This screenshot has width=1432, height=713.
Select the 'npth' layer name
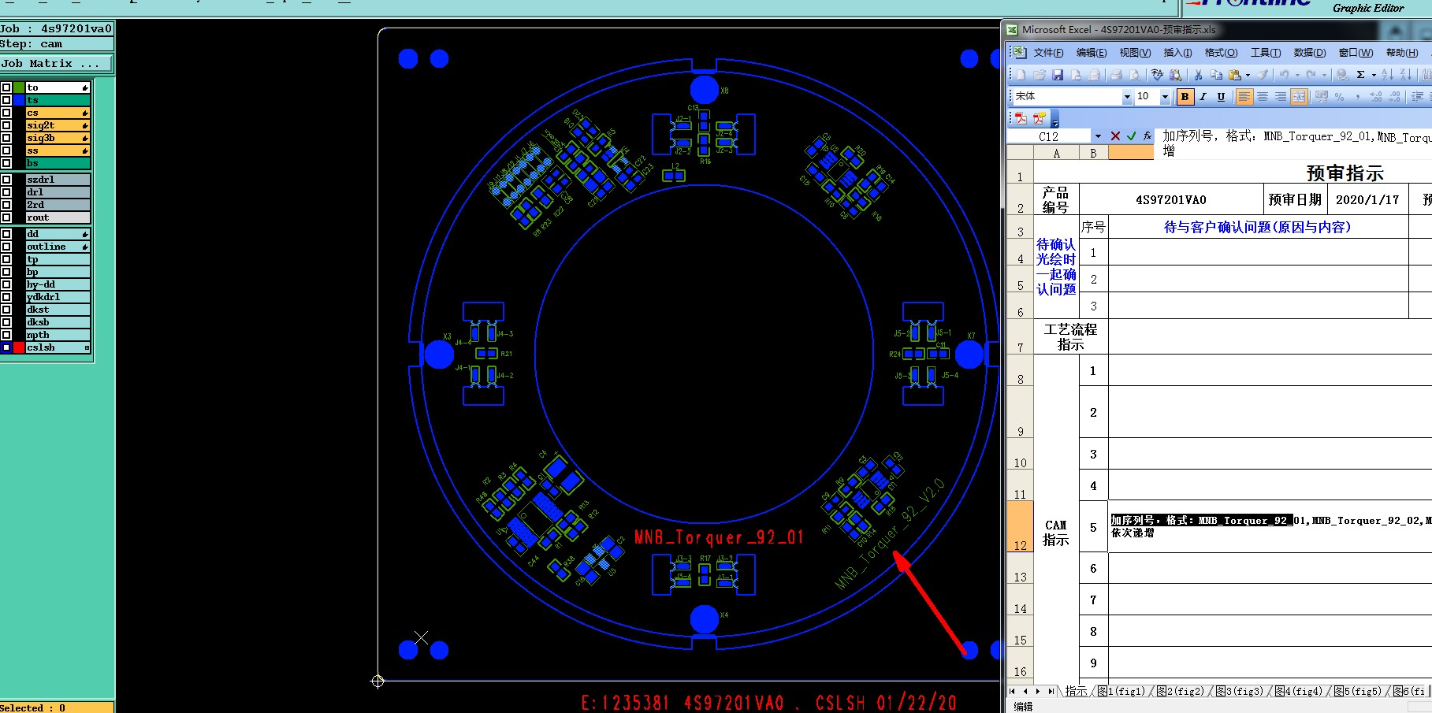tap(58, 335)
